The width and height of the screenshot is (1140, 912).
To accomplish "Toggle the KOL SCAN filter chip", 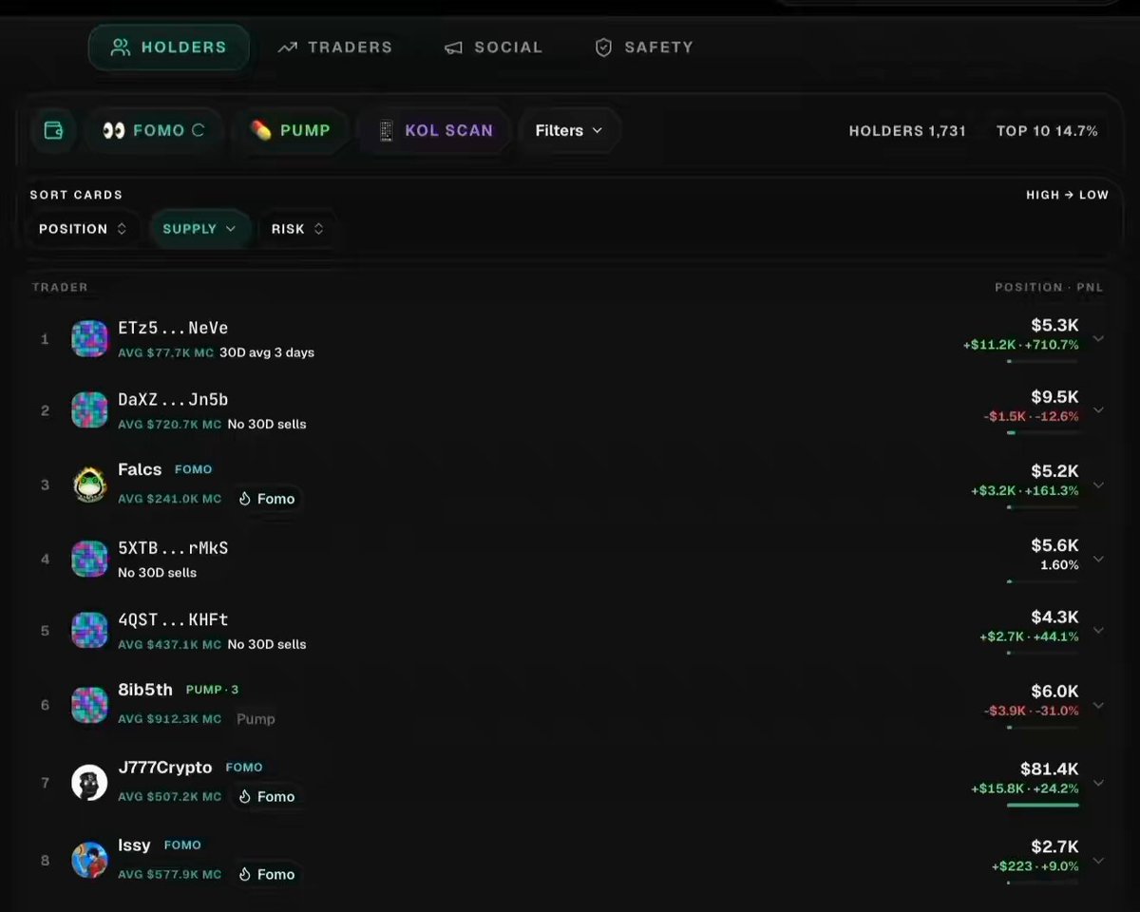I will pos(435,130).
